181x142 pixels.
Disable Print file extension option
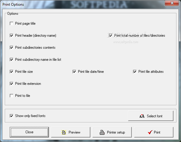[11, 84]
